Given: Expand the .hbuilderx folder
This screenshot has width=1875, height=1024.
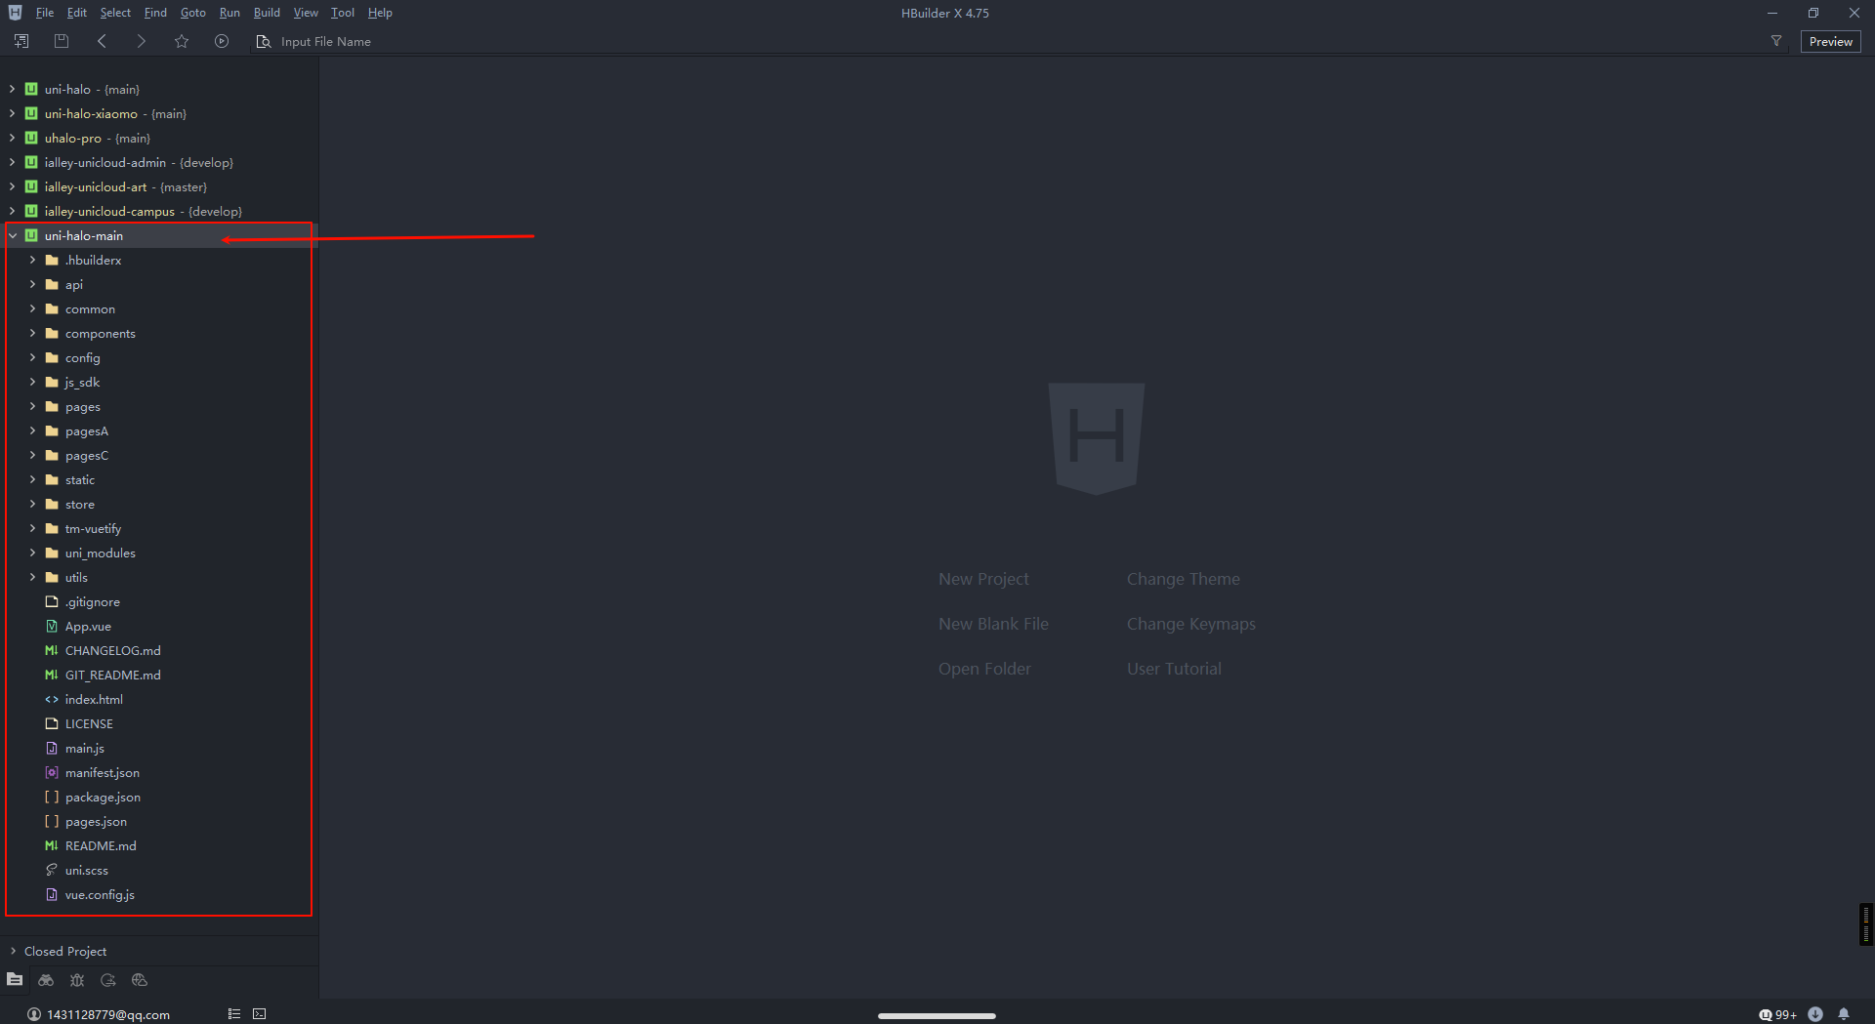Looking at the screenshot, I should (x=32, y=260).
